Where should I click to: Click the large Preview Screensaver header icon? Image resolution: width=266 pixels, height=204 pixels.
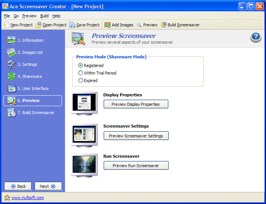click(78, 39)
